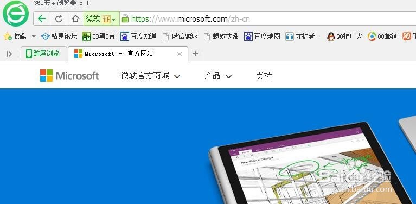
Task: Expand the 微软官方商城 menu
Action: pos(150,76)
